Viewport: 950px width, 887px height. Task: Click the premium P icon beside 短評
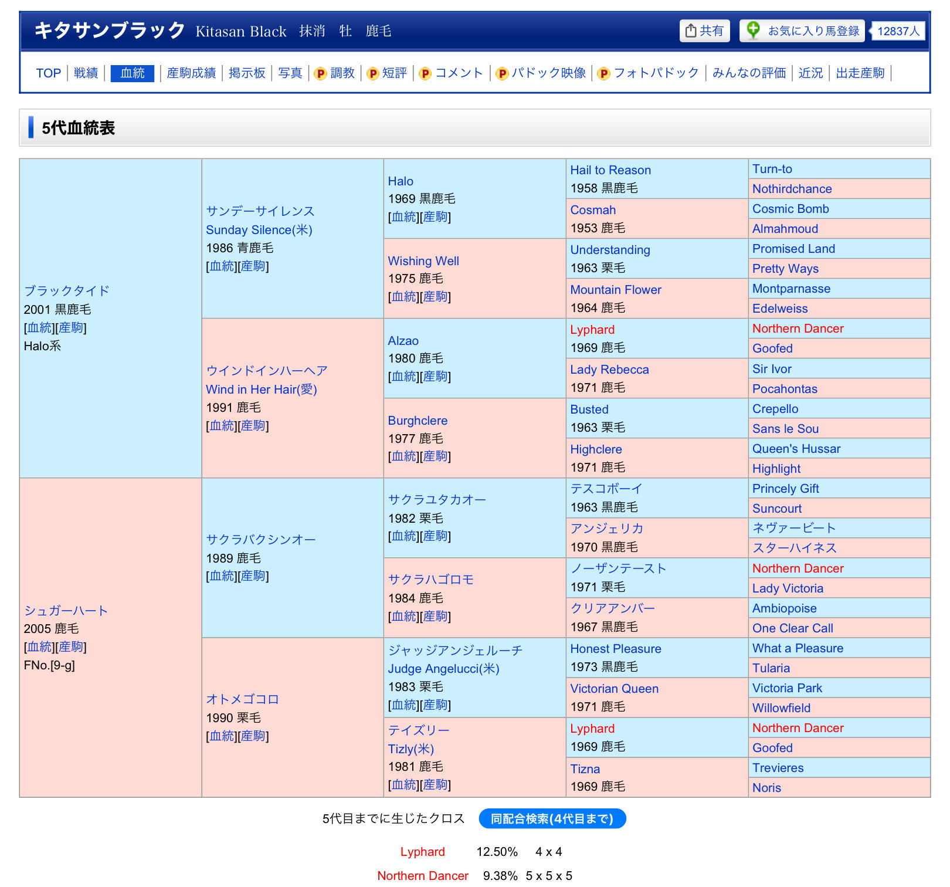372,73
